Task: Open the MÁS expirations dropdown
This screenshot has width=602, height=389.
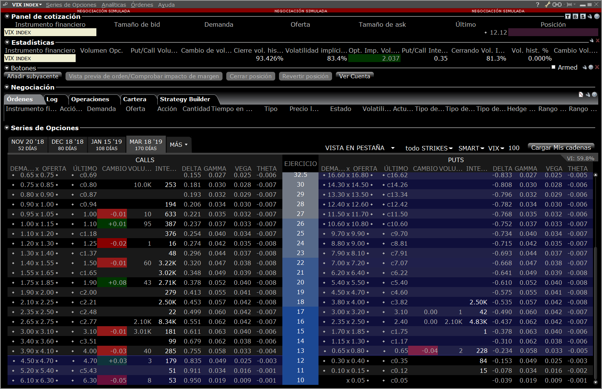Action: tap(178, 144)
